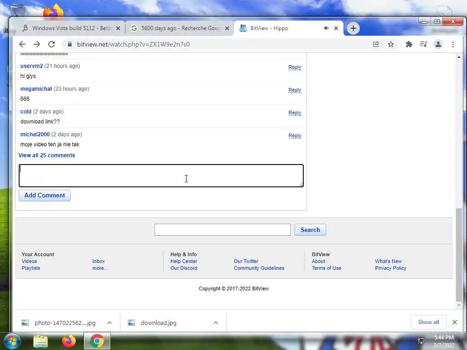View site info via the lock icon
Image resolution: width=467 pixels, height=350 pixels.
70,44
